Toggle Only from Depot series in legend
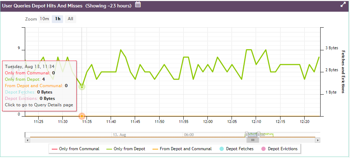 pos(126,149)
